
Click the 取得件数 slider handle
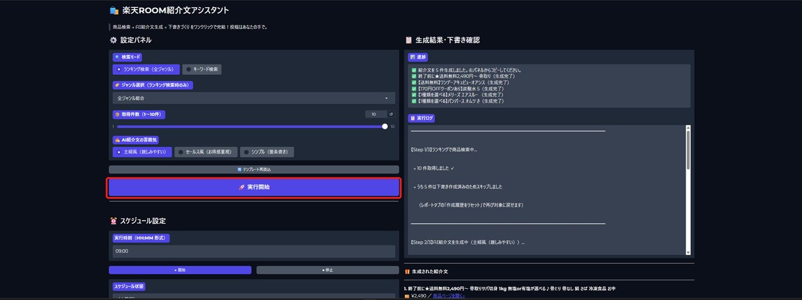(385, 127)
